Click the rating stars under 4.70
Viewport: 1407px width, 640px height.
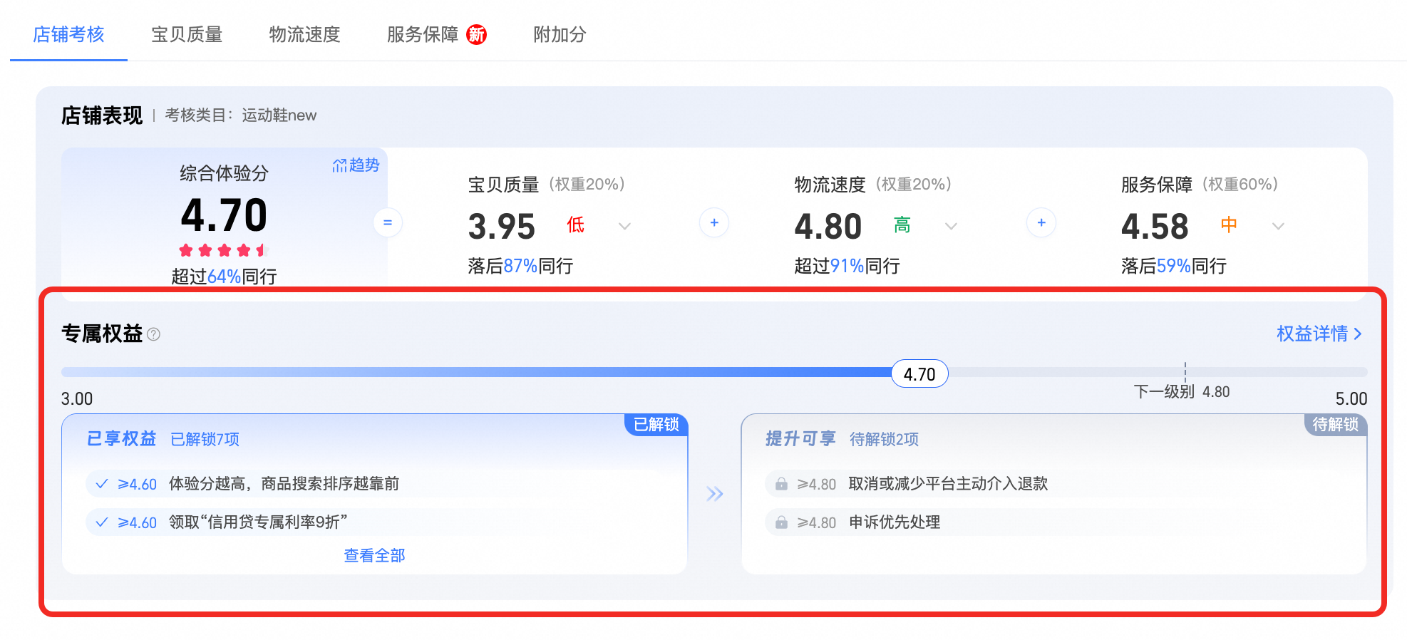pyautogui.click(x=222, y=250)
